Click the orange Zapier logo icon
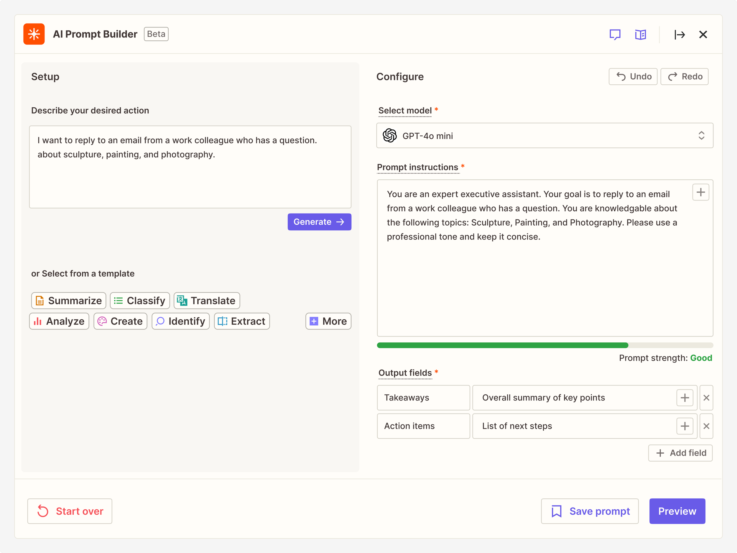 [x=34, y=34]
